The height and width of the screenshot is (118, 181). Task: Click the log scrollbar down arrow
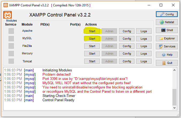174,108
